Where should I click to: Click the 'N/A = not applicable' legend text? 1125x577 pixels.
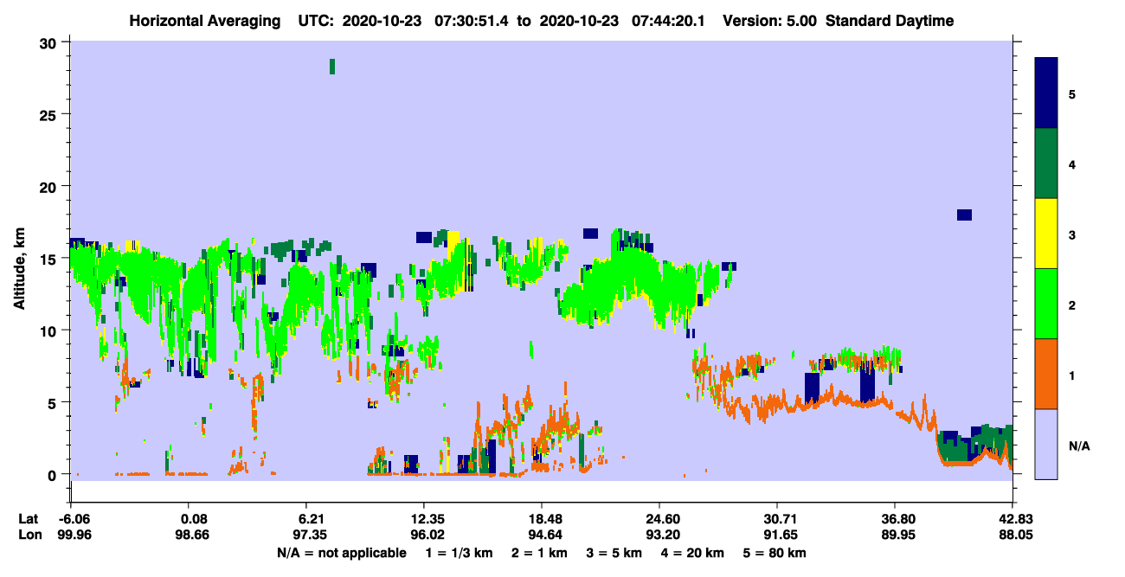tap(342, 553)
